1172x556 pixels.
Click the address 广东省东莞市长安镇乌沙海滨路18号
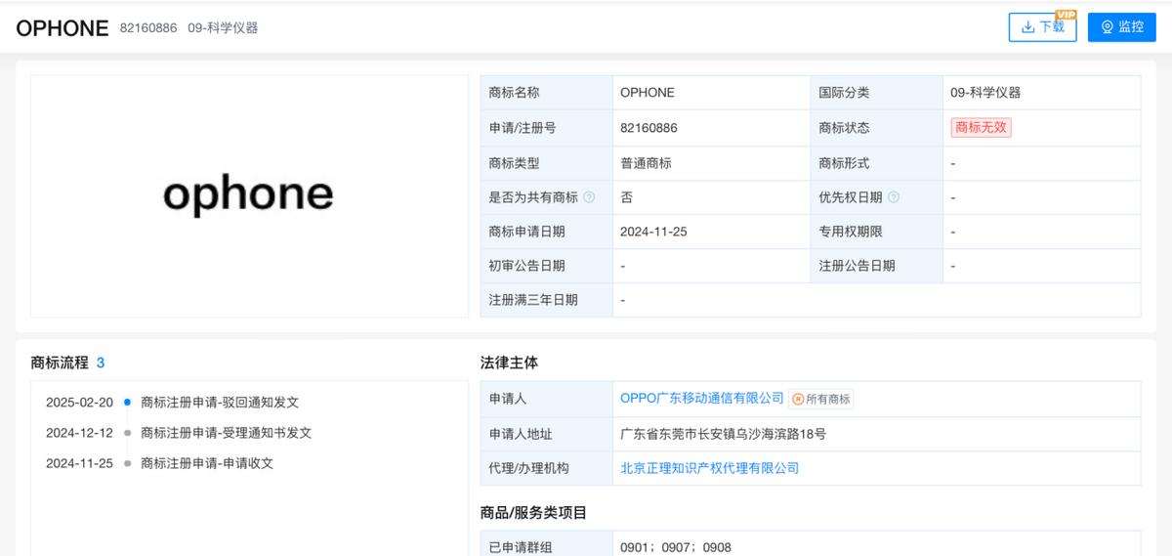723,434
